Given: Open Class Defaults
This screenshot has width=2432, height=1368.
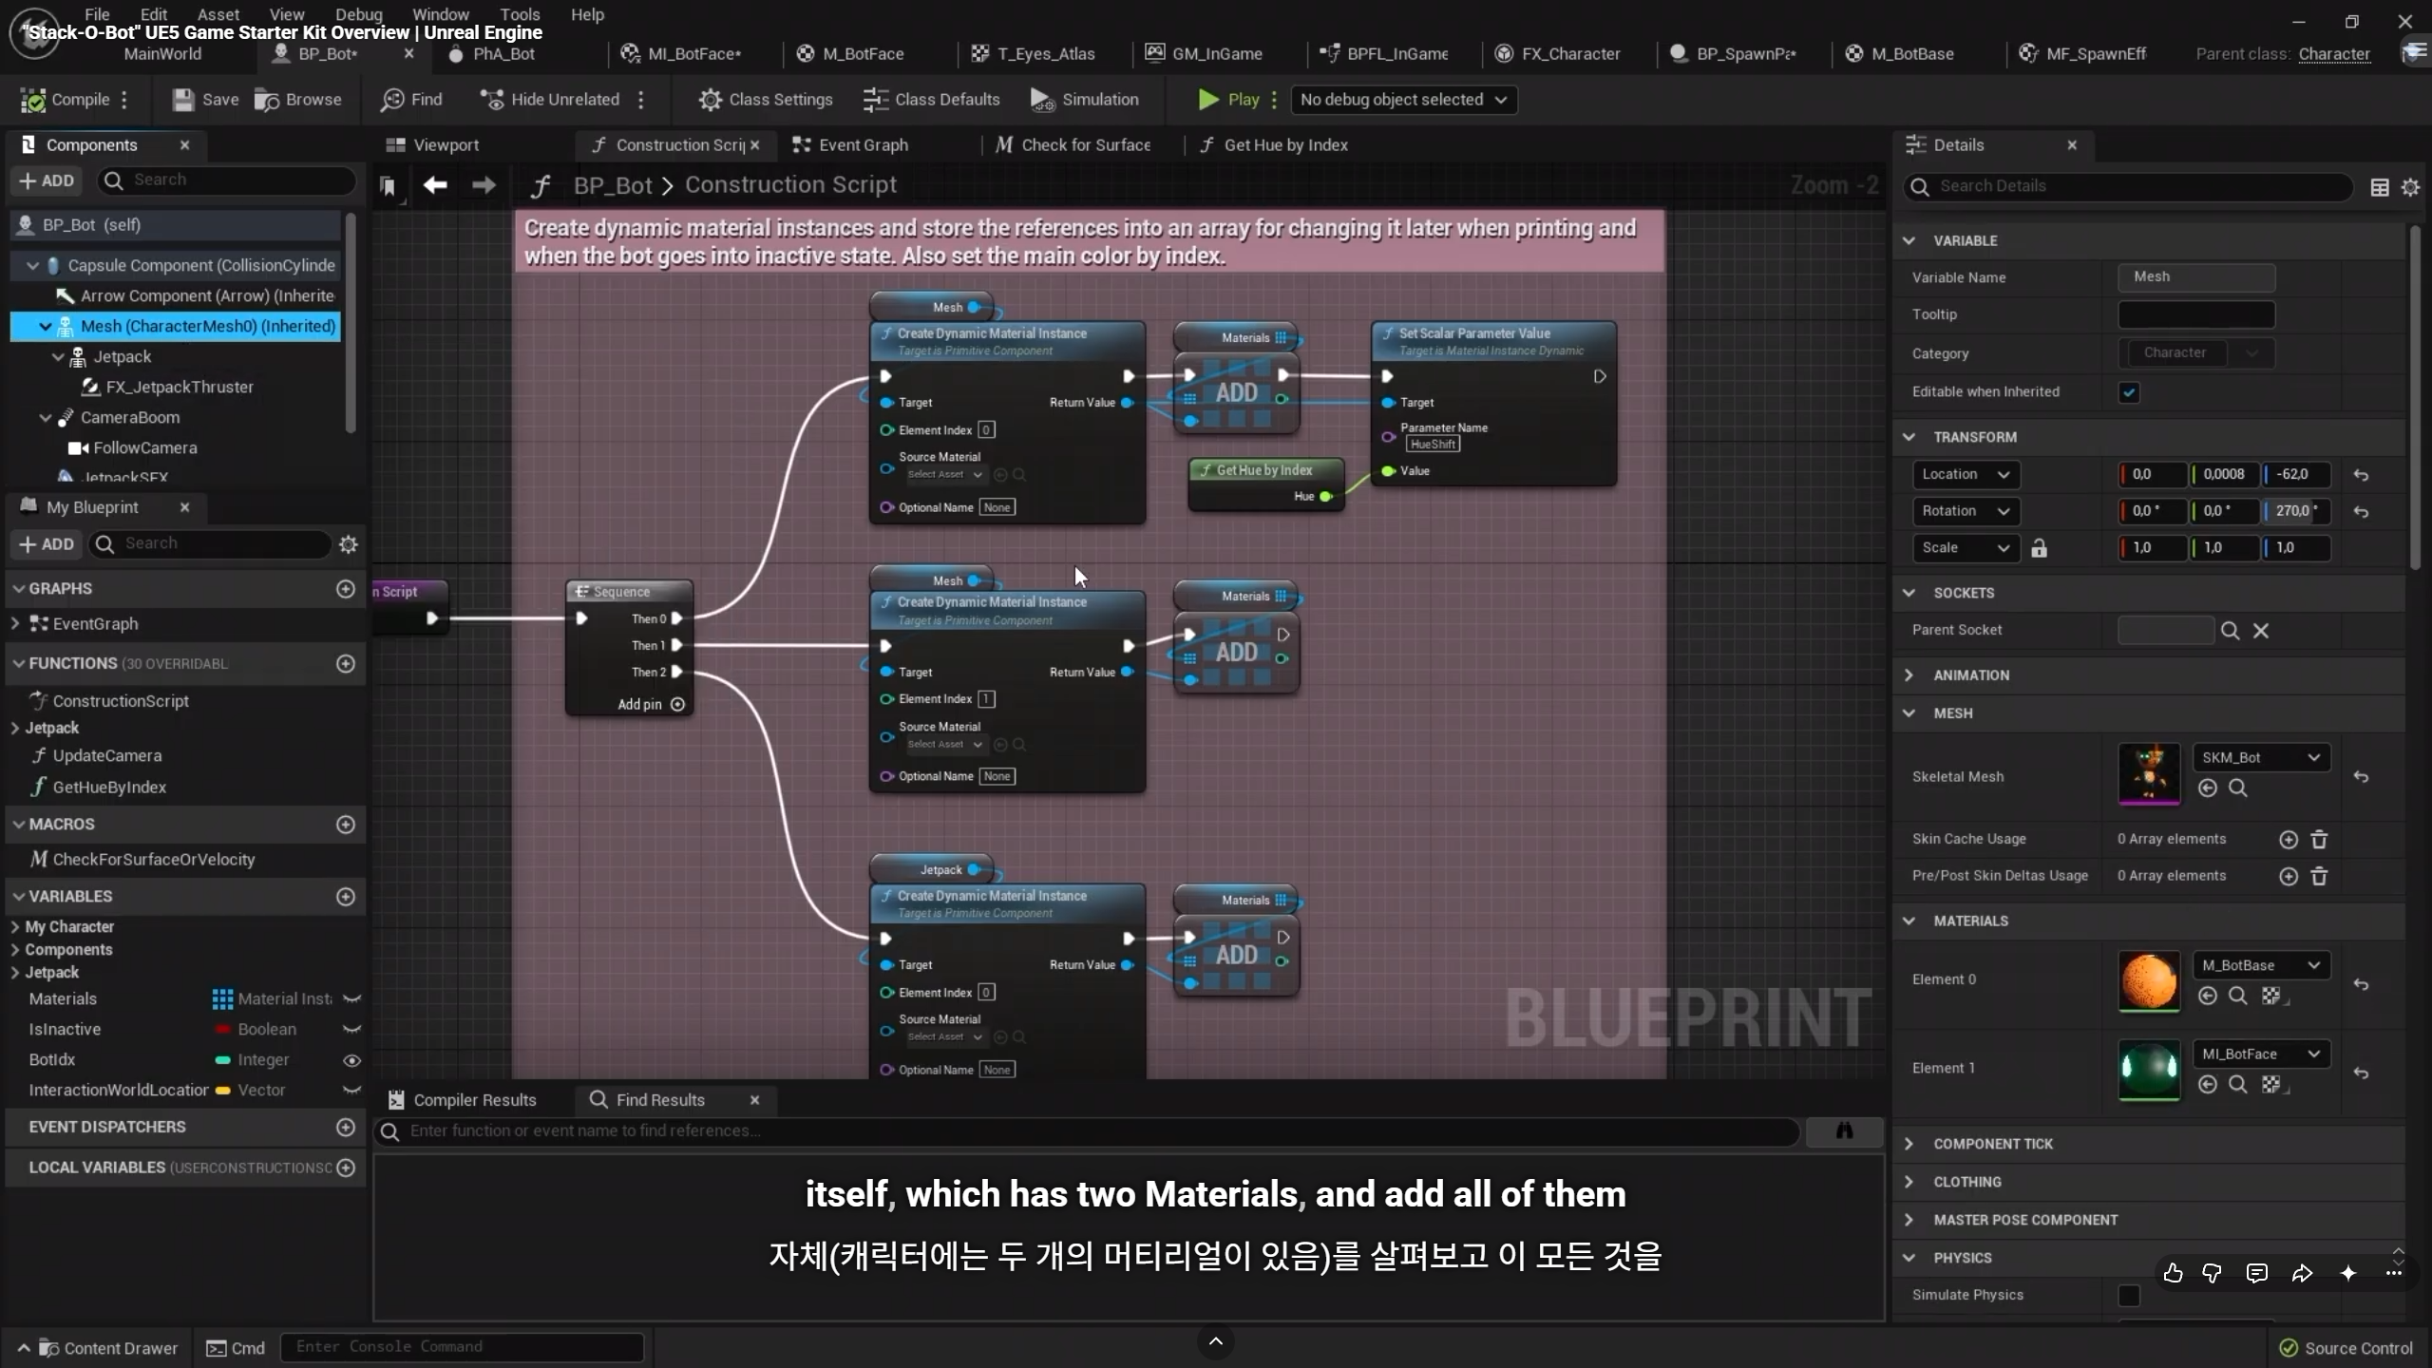Looking at the screenshot, I should (x=931, y=100).
